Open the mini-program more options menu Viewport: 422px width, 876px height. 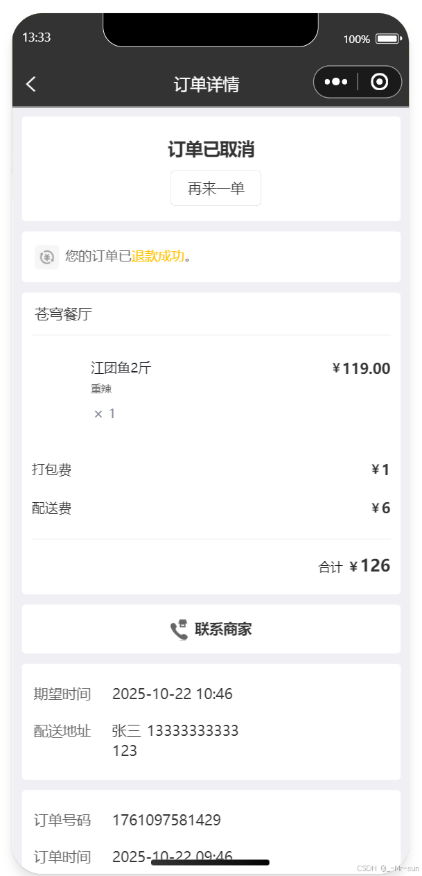pos(335,82)
